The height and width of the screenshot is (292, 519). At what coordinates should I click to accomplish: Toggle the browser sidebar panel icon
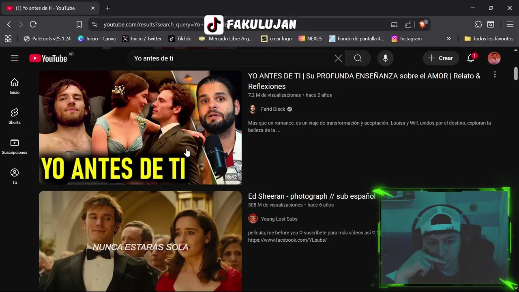(x=491, y=24)
